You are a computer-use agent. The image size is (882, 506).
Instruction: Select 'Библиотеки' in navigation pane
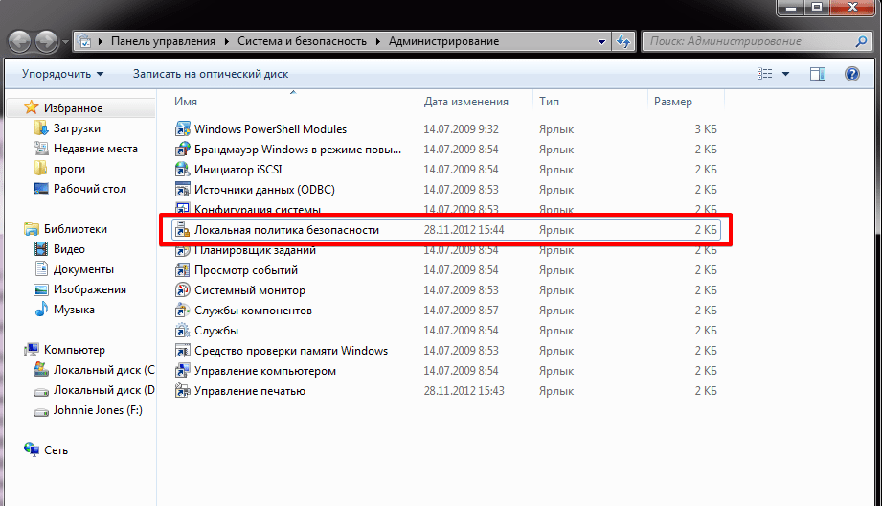[x=76, y=229]
